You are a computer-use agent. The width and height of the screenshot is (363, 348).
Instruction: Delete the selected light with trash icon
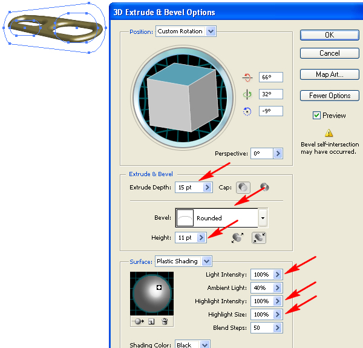tap(165, 321)
